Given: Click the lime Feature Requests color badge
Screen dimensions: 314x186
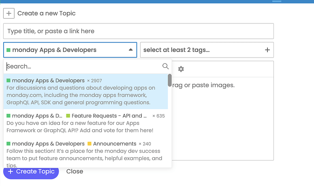Looking at the screenshot, I should coord(68,116).
